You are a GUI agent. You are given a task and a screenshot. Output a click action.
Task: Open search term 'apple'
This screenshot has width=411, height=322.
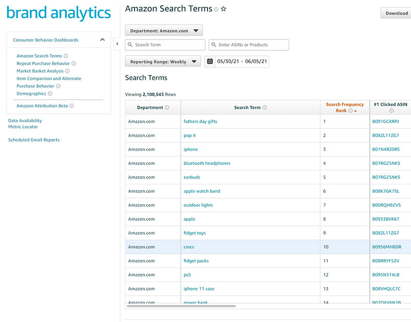[x=189, y=219]
